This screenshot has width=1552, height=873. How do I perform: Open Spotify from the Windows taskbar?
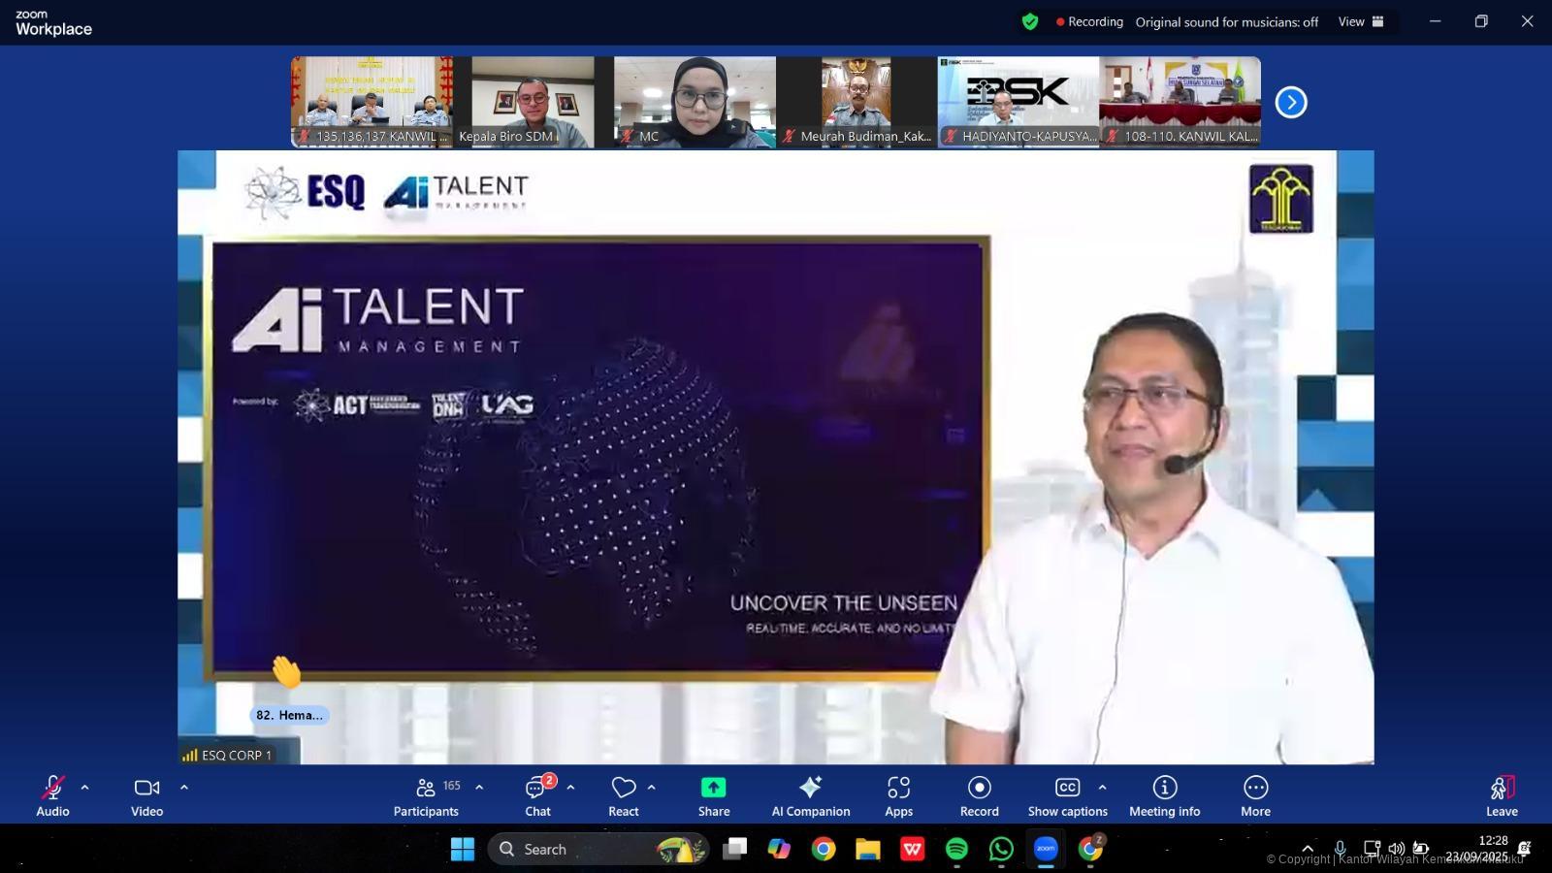pyautogui.click(x=956, y=850)
